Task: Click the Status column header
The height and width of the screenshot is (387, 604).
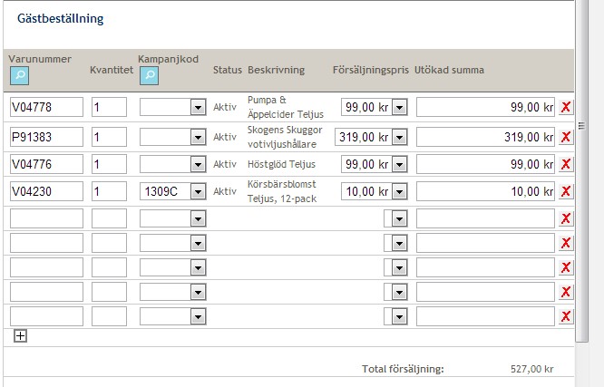Action: (x=228, y=70)
